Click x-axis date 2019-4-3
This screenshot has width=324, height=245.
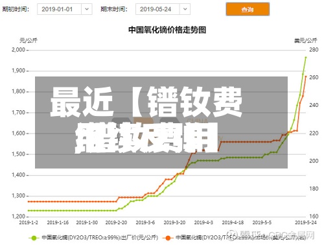(x=203, y=222)
